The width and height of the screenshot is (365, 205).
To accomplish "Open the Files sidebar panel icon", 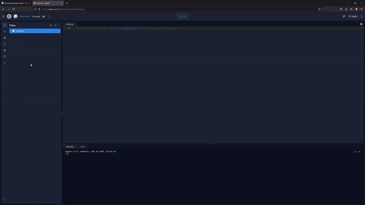I will coord(5,25).
